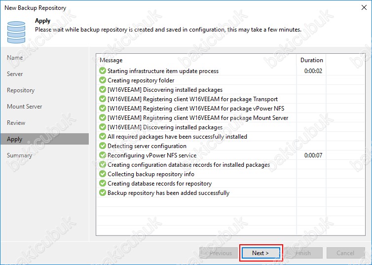Click check icon for package Transport registration
The image size is (372, 265).
[x=103, y=99]
